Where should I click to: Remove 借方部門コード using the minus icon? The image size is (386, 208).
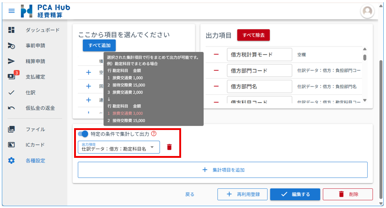[216, 71]
